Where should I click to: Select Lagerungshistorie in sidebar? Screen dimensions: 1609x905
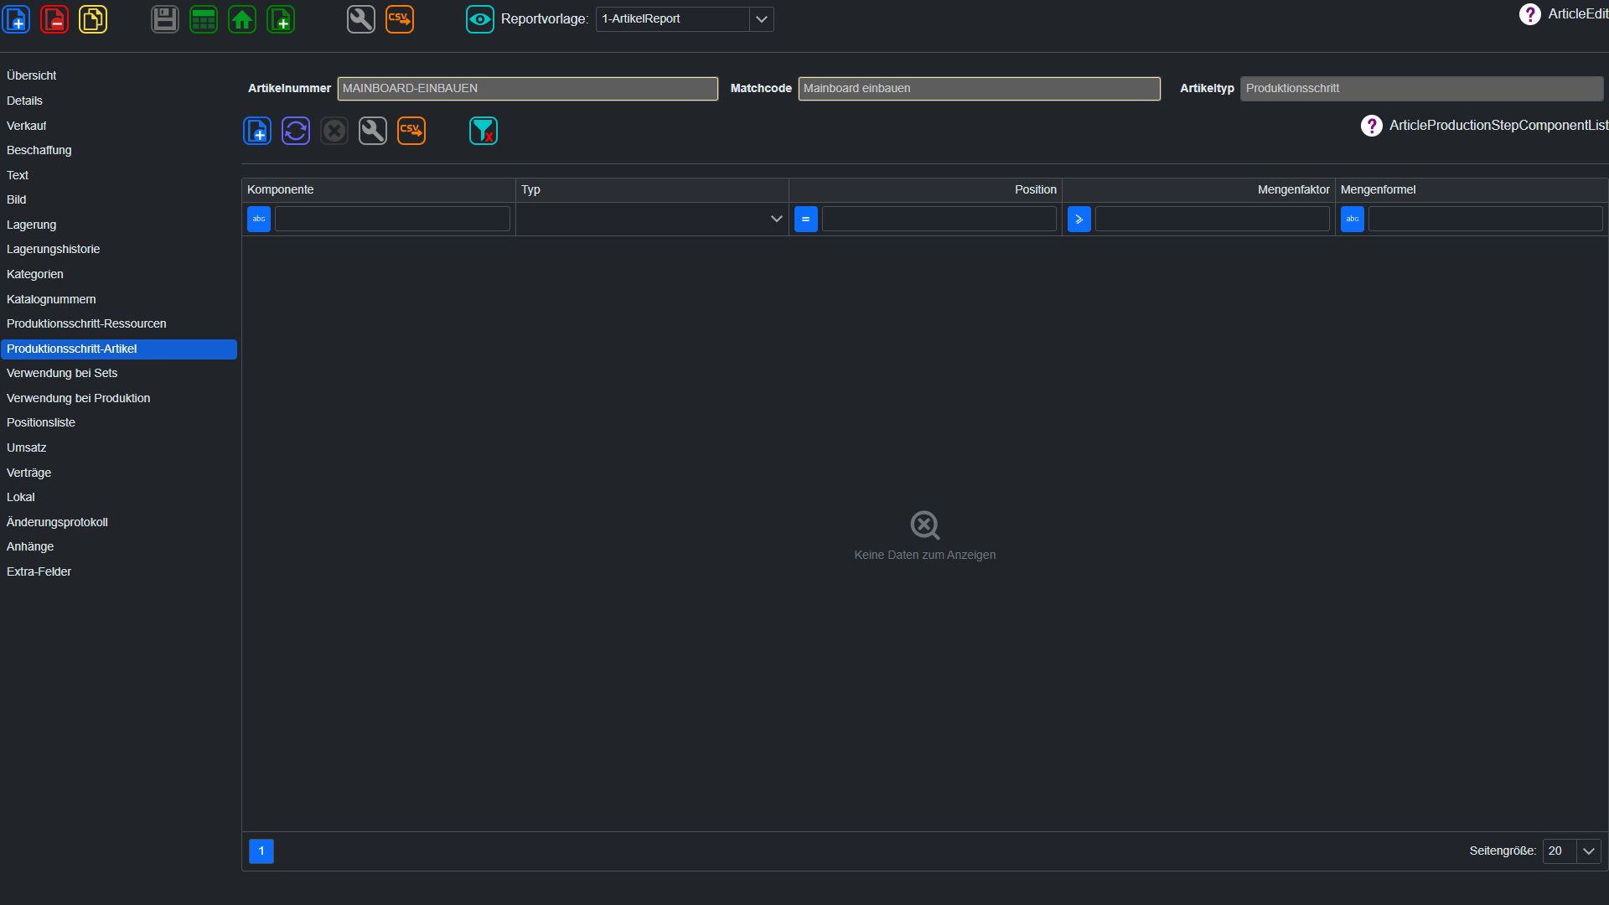tap(54, 249)
